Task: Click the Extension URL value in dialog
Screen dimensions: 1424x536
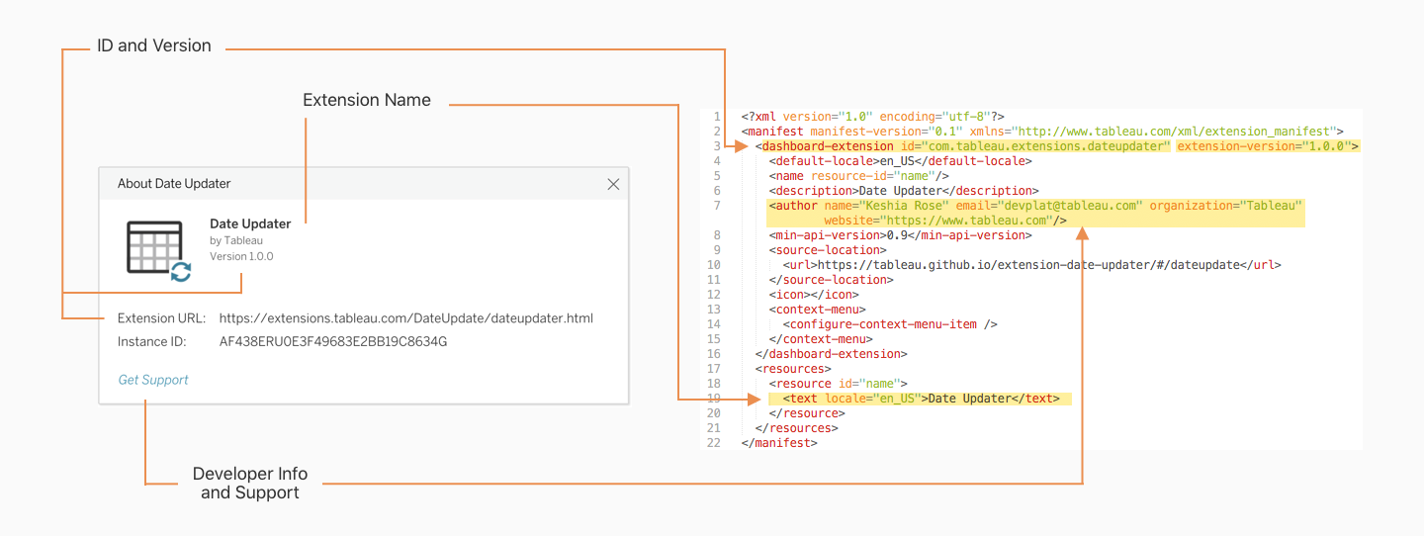Action: 406,318
